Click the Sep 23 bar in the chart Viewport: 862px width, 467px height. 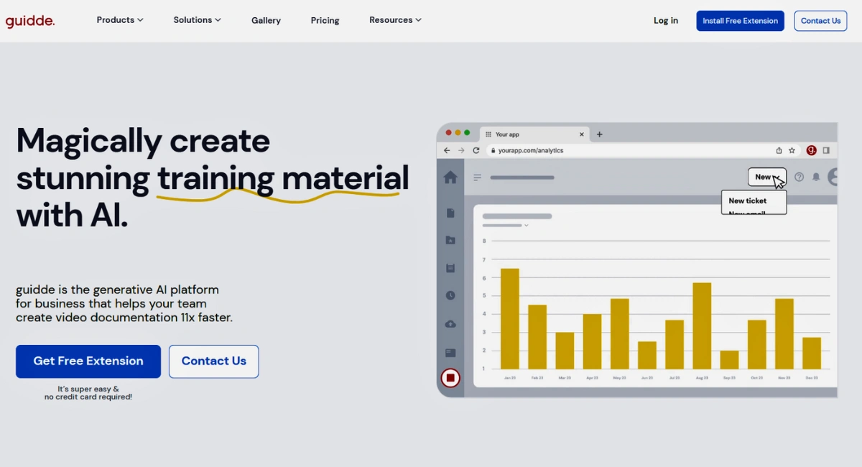pyautogui.click(x=729, y=360)
